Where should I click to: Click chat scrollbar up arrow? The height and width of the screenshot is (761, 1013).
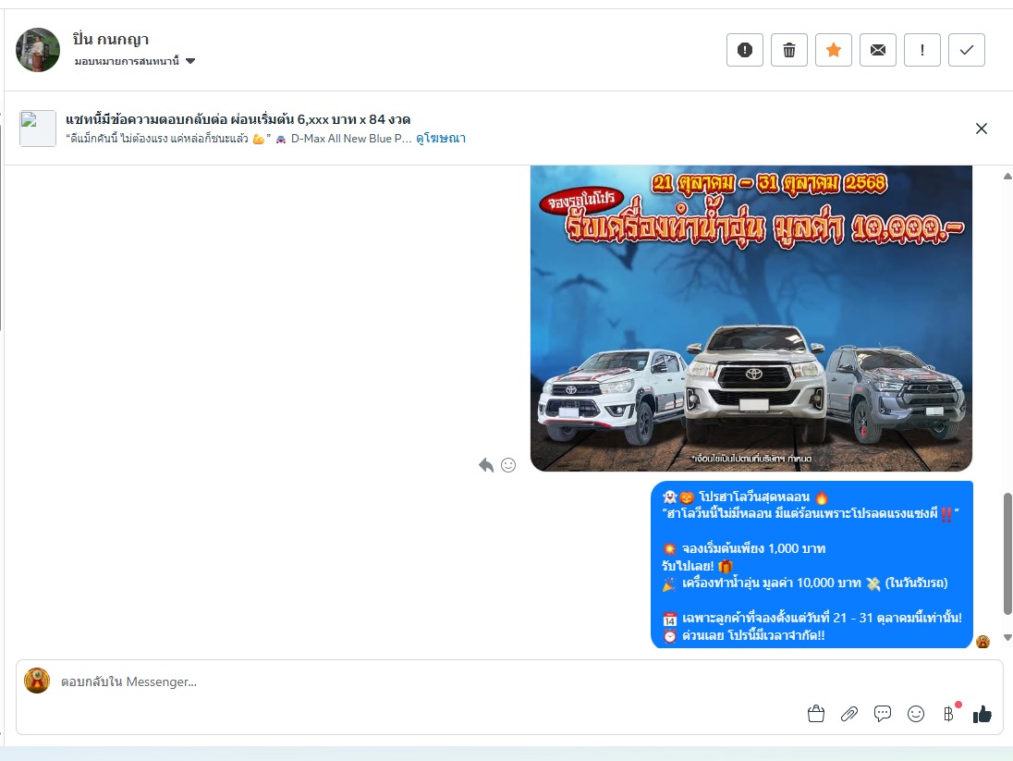(x=1007, y=176)
